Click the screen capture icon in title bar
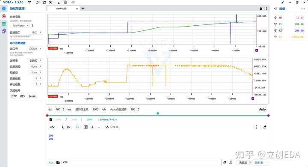Viewport: 308px width, 167px height. tap(50, 3)
